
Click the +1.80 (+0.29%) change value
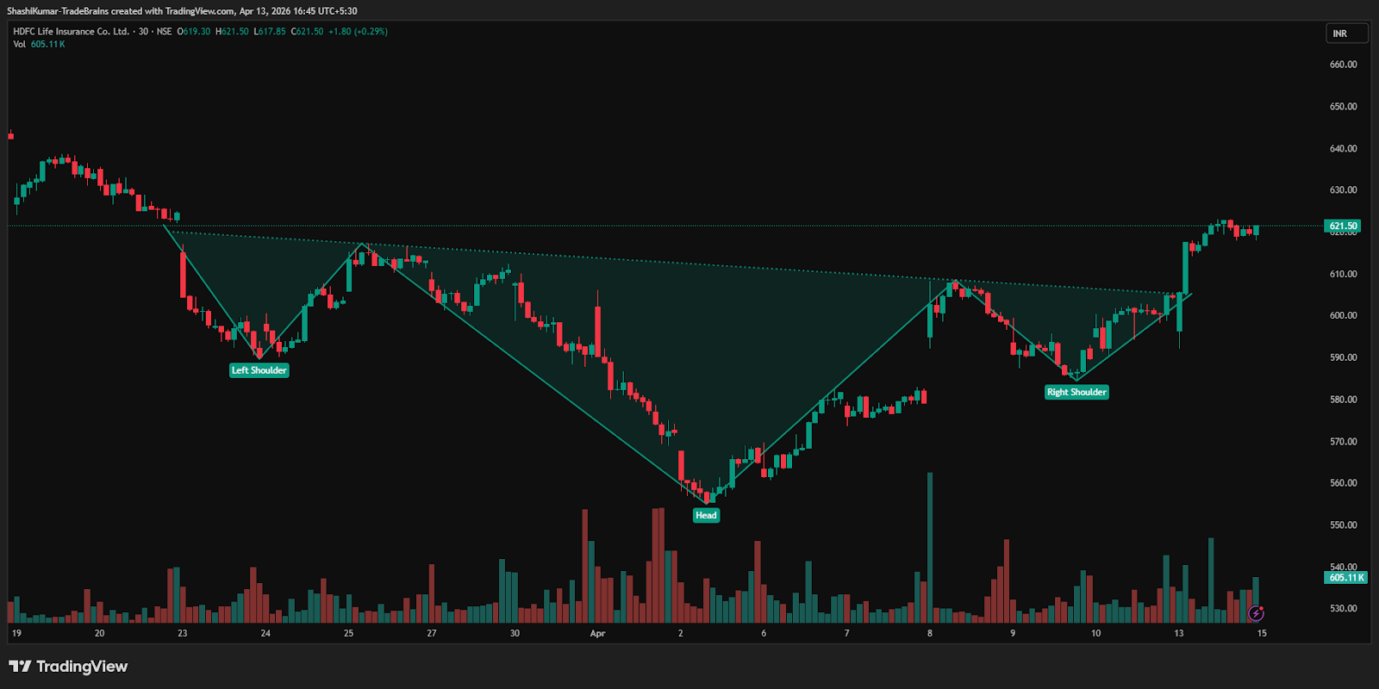(358, 31)
